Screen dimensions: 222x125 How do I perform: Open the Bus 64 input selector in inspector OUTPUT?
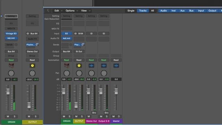pos(32,34)
